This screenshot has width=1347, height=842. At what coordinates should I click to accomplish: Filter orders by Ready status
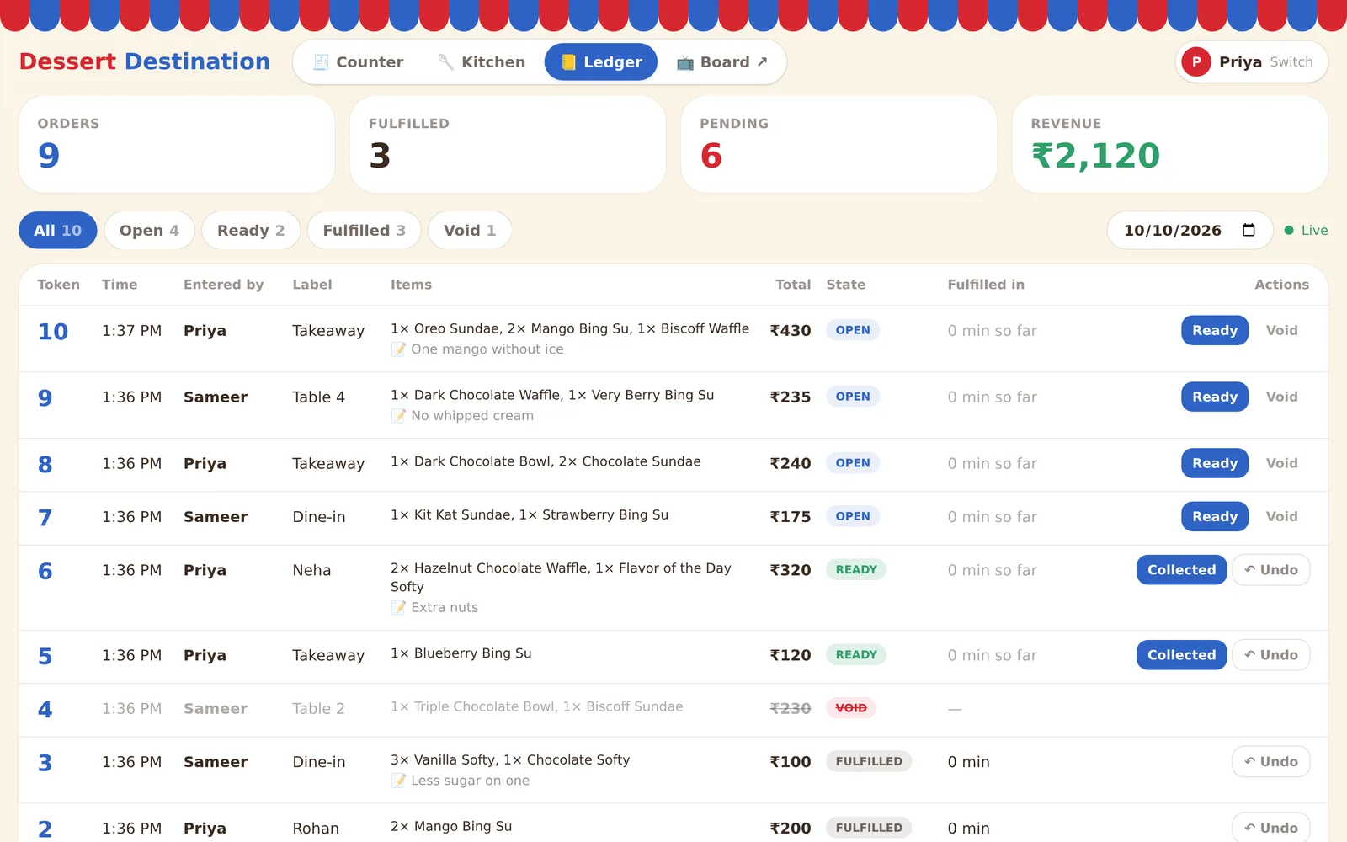click(x=251, y=230)
